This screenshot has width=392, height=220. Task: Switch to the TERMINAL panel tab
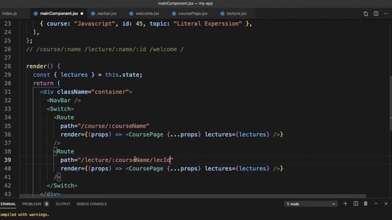(x=7, y=204)
